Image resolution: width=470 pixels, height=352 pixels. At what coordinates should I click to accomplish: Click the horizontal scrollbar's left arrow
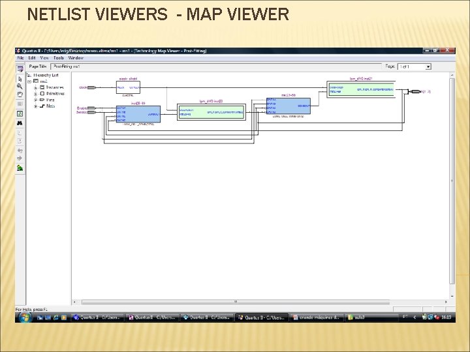74,302
